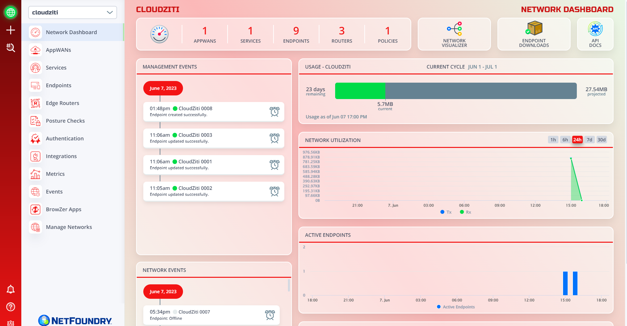Click alarm icon on CloudZiti 0008 event
This screenshot has width=627, height=326.
[x=274, y=112]
